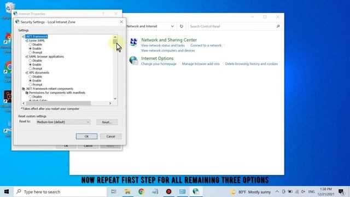Refresh the Control Panel window
Viewport: 350px width, 197px height.
[182, 26]
